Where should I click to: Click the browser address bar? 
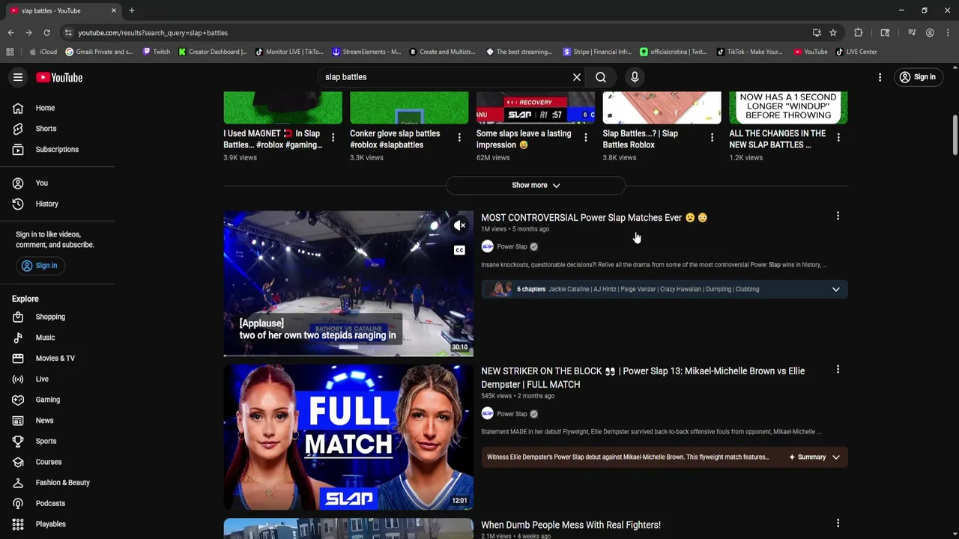coord(442,33)
